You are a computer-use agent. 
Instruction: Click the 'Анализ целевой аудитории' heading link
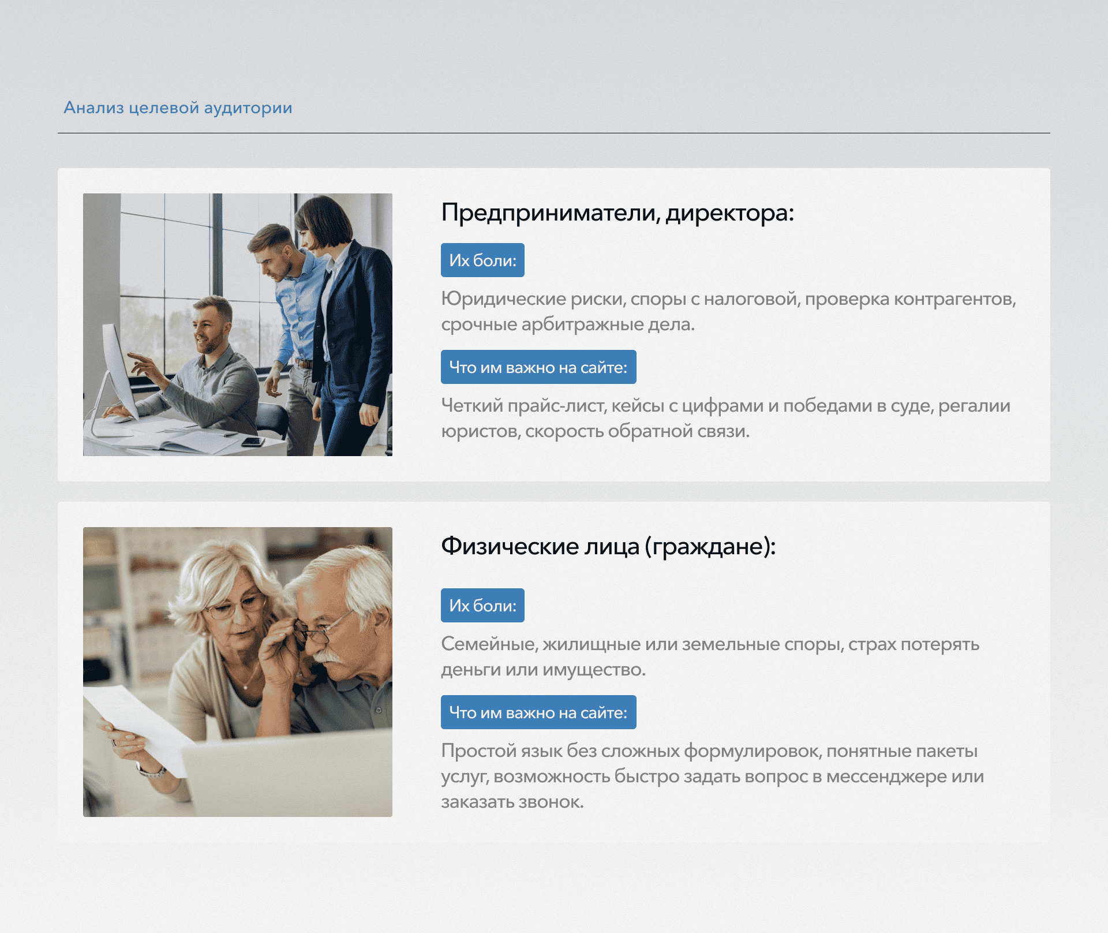click(178, 108)
